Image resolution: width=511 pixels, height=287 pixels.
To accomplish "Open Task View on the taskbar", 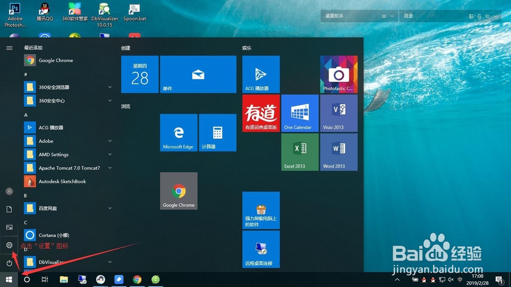I will point(45,279).
